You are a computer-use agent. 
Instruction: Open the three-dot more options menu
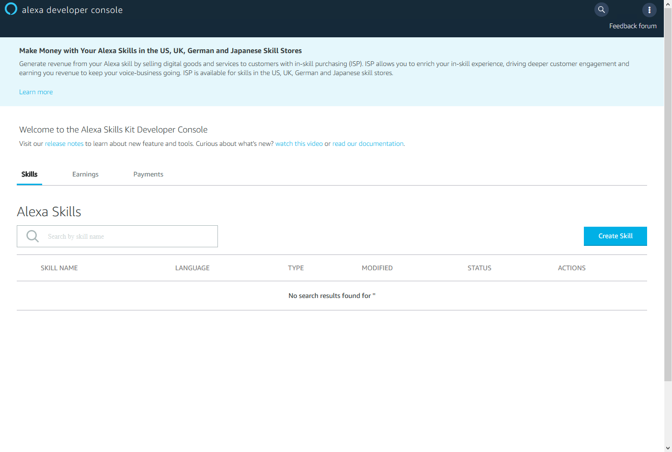coord(649,10)
